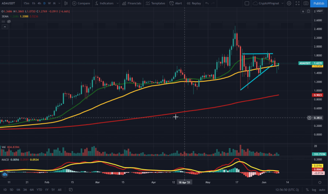Set date range to 3M
Screen dimensions: 328x194
point(25,190)
